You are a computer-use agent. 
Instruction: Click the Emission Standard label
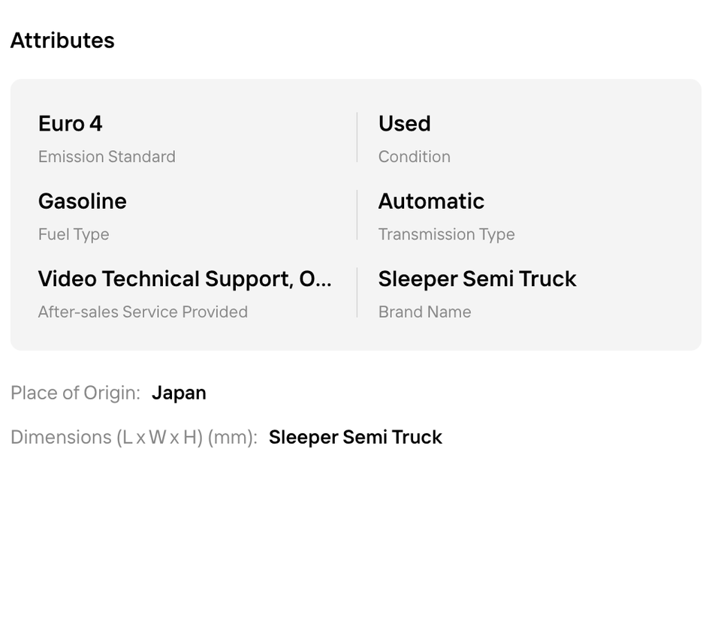pos(107,157)
